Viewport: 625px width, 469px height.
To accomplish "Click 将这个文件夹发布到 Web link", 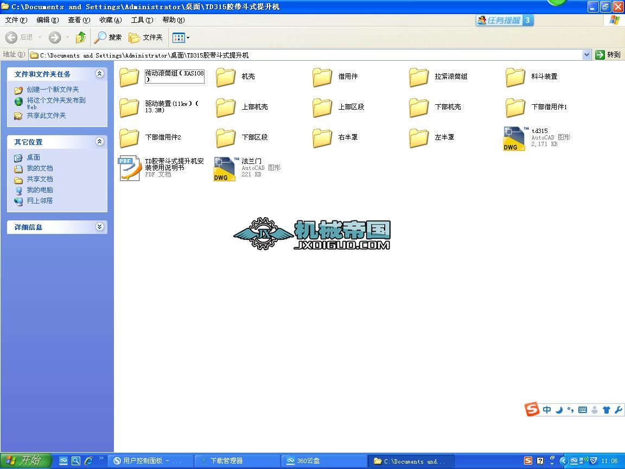I will tap(56, 103).
